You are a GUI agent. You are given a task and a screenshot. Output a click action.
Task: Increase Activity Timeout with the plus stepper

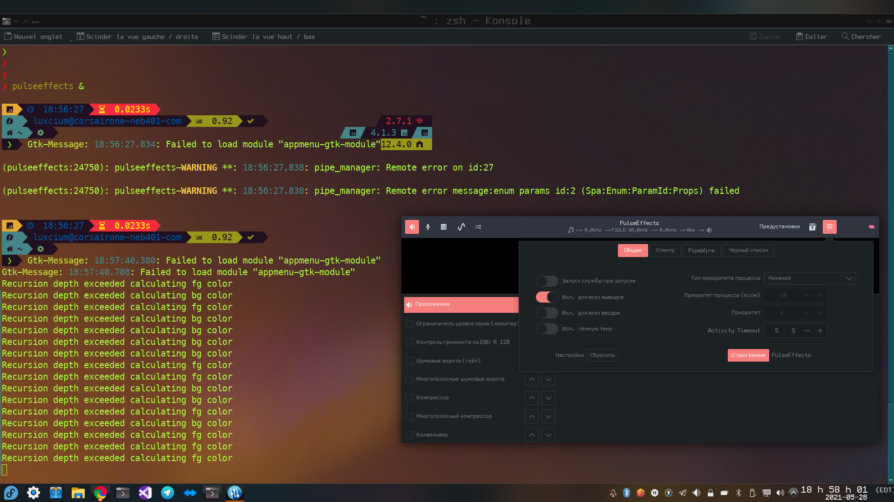820,330
